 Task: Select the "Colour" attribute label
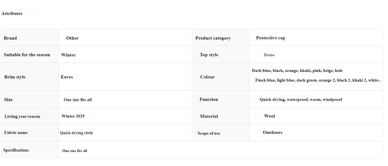pyautogui.click(x=207, y=77)
